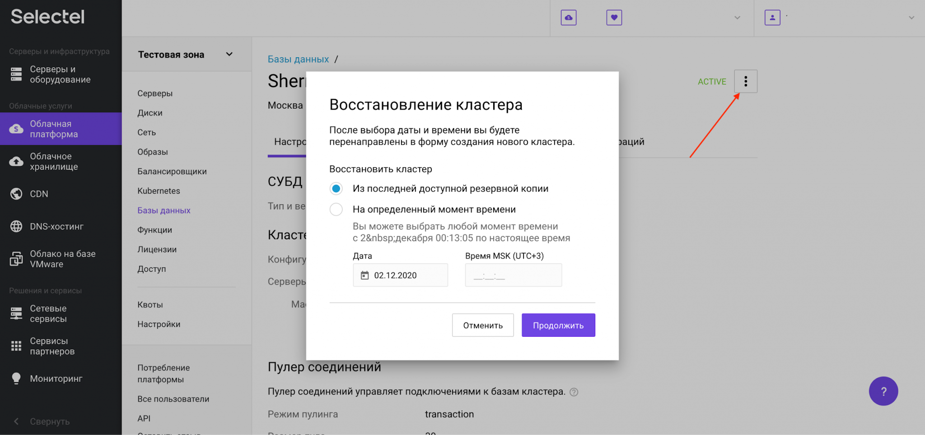Open the three-dot cluster actions menu
Screen dimensions: 925x435
[x=746, y=81]
